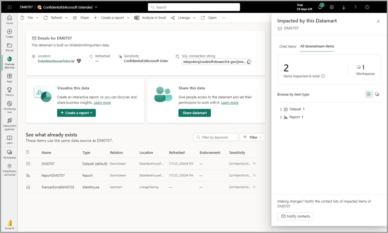Open the feedback smiley icon
The height and width of the screenshot is (233, 388).
coord(367,7)
